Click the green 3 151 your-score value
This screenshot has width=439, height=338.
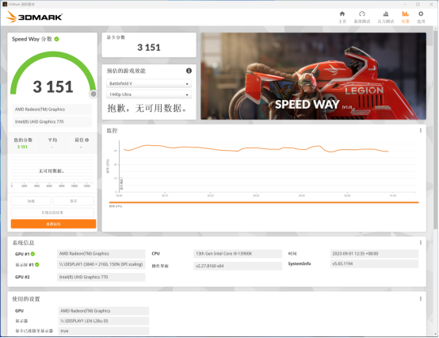pyautogui.click(x=22, y=147)
